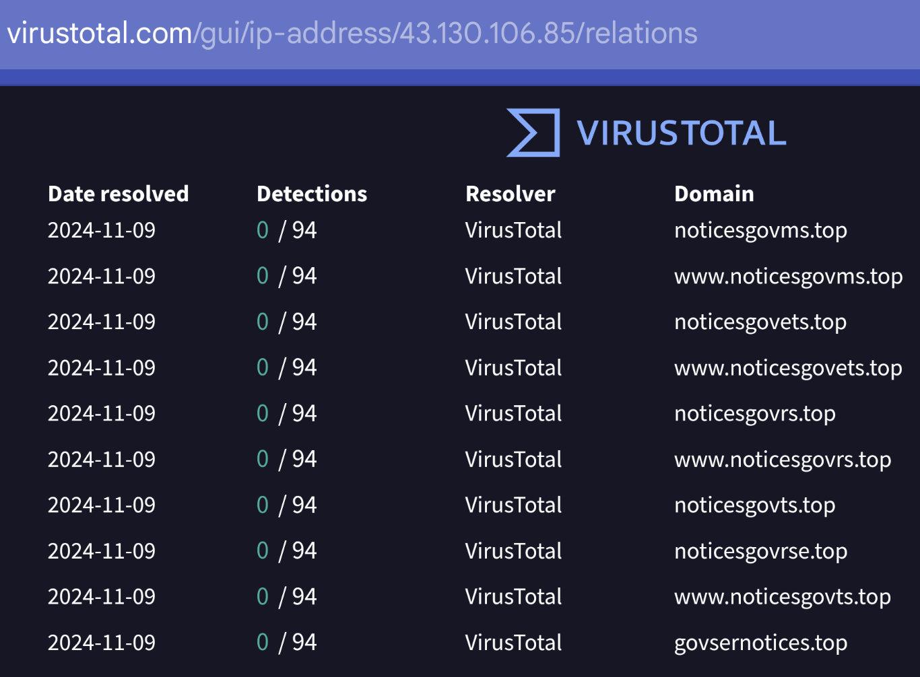Click the 2024-11-09 date in noticesgovms.top row
Viewport: 920px width, 677px height.
[102, 230]
